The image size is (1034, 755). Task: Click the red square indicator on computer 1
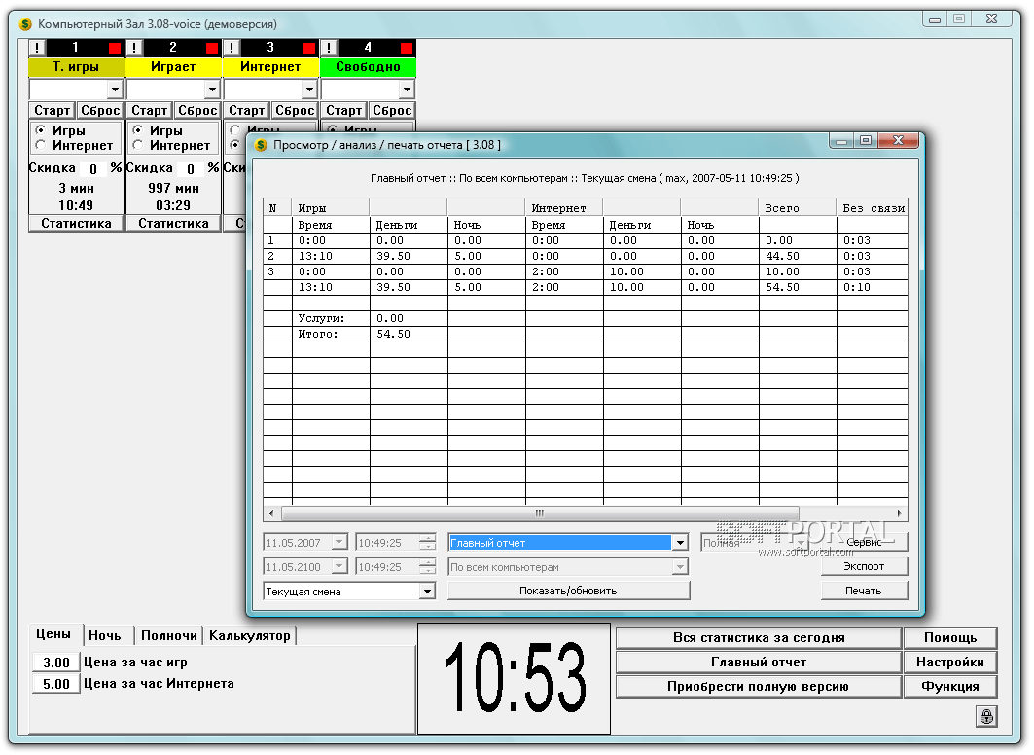(x=115, y=48)
